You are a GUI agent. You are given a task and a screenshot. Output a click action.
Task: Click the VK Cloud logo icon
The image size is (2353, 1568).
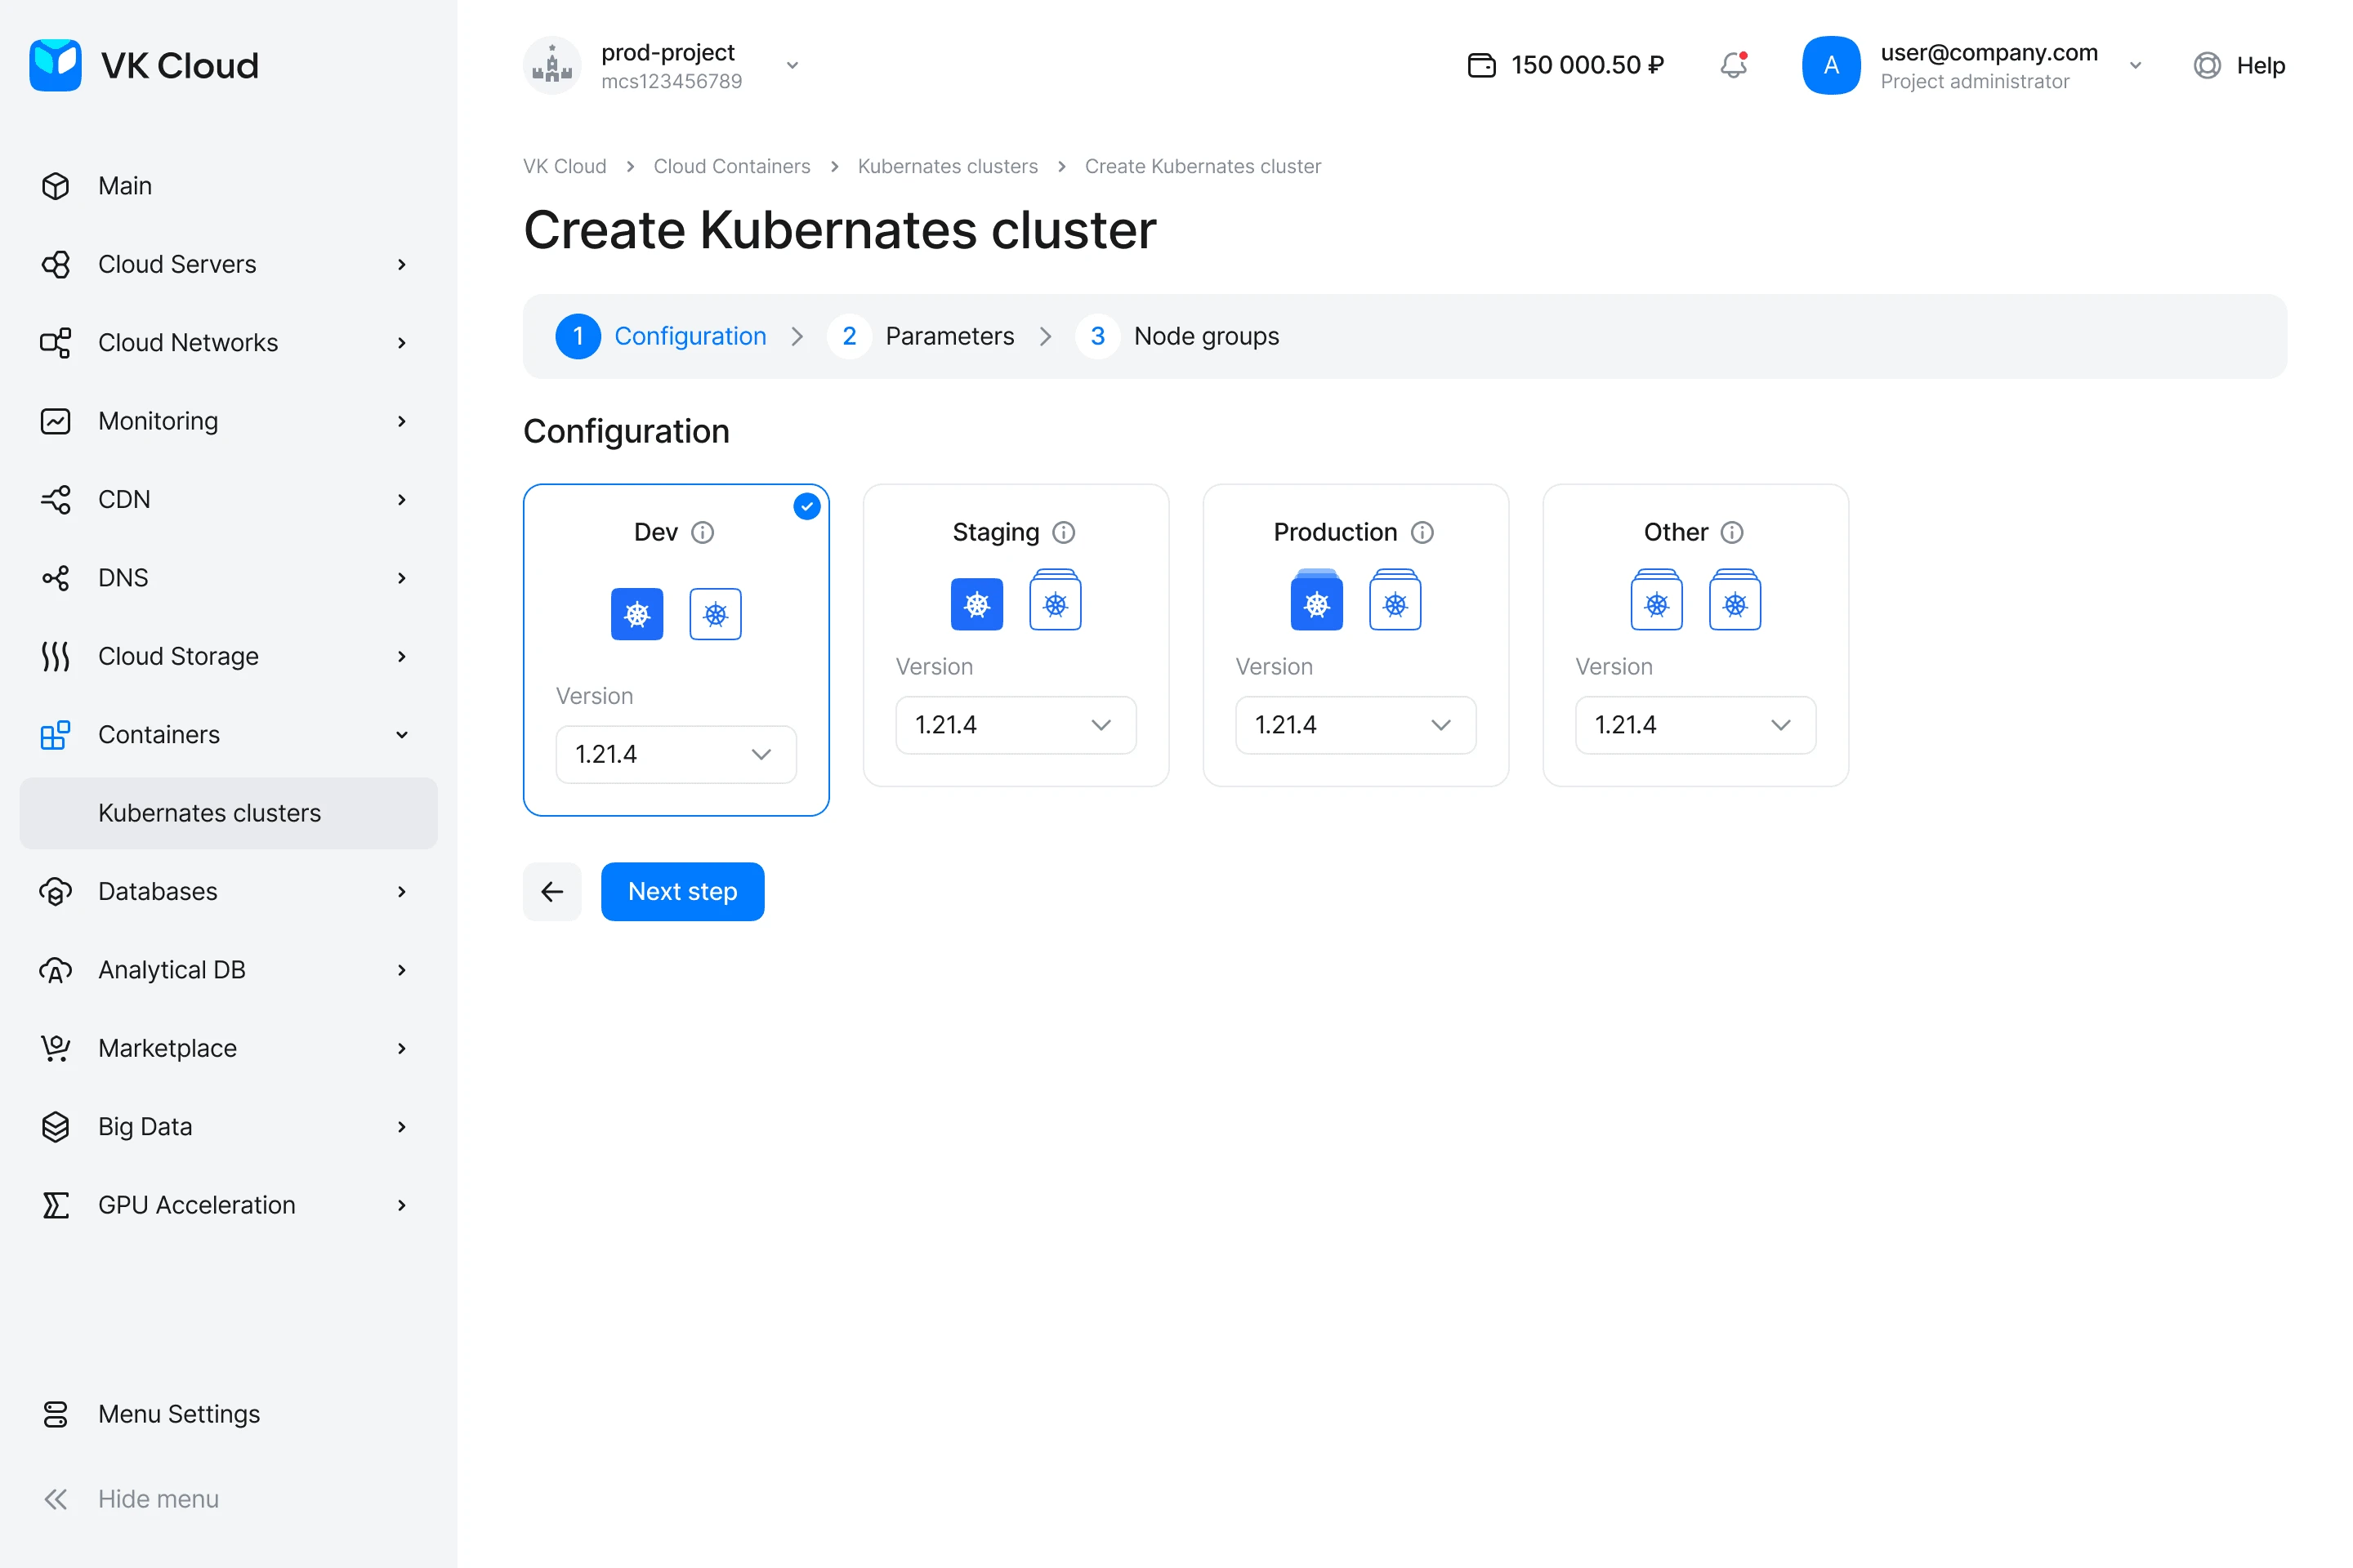[x=55, y=65]
